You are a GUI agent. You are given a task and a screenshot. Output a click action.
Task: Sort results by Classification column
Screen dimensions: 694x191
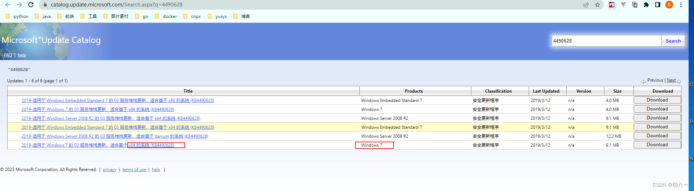pos(499,91)
